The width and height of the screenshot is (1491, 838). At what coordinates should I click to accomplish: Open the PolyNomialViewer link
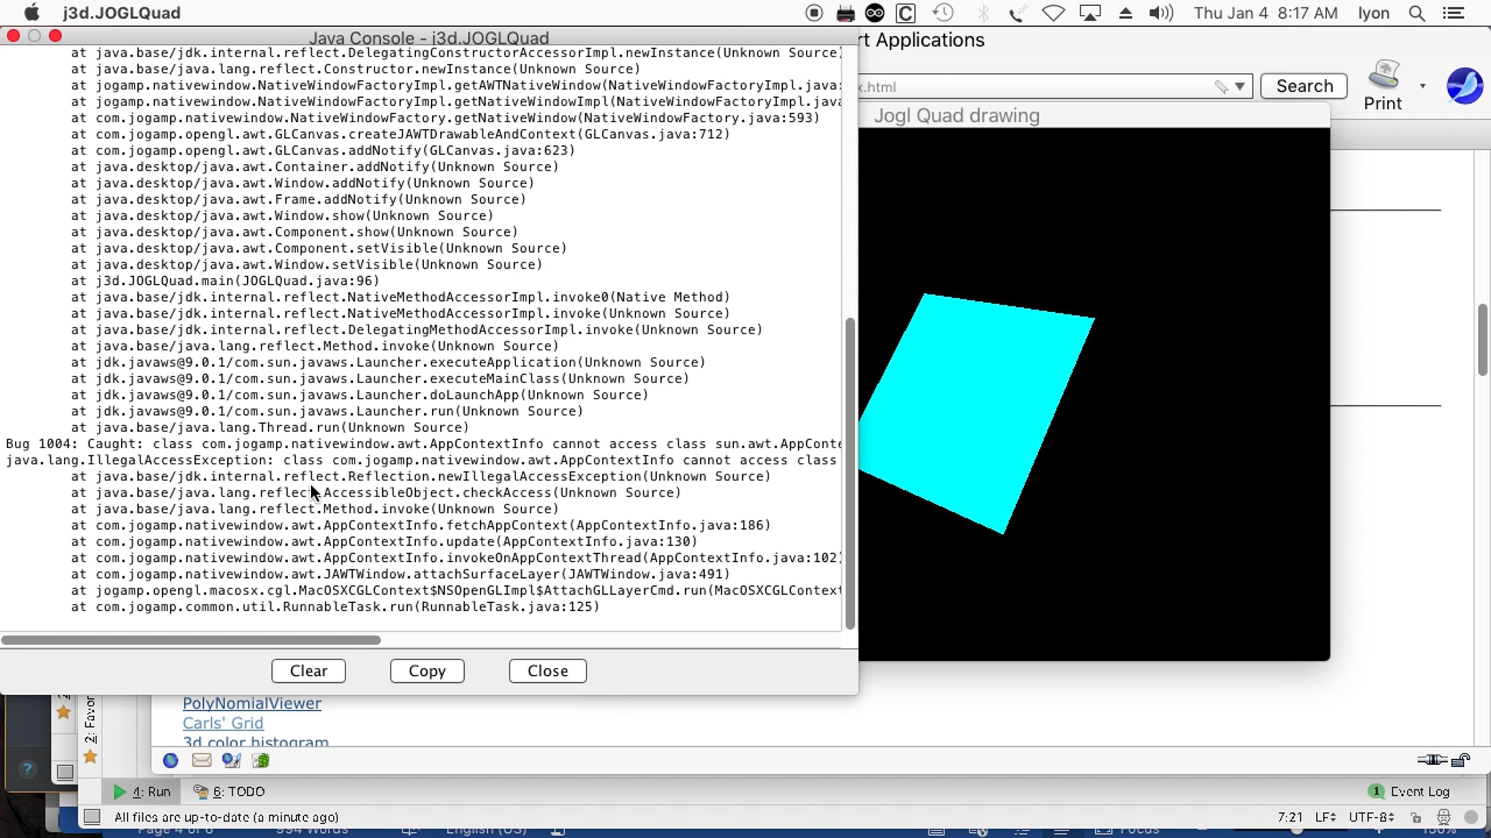point(252,703)
